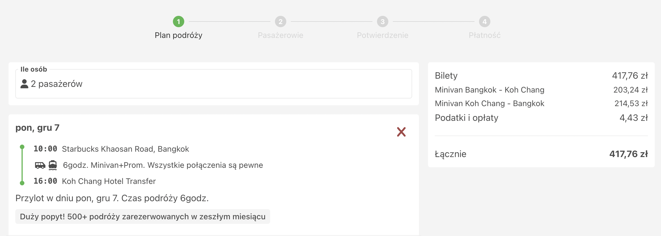This screenshot has width=661, height=236.
Task: Remove the Monday Dec 7 trip with red X
Action: coord(401,132)
